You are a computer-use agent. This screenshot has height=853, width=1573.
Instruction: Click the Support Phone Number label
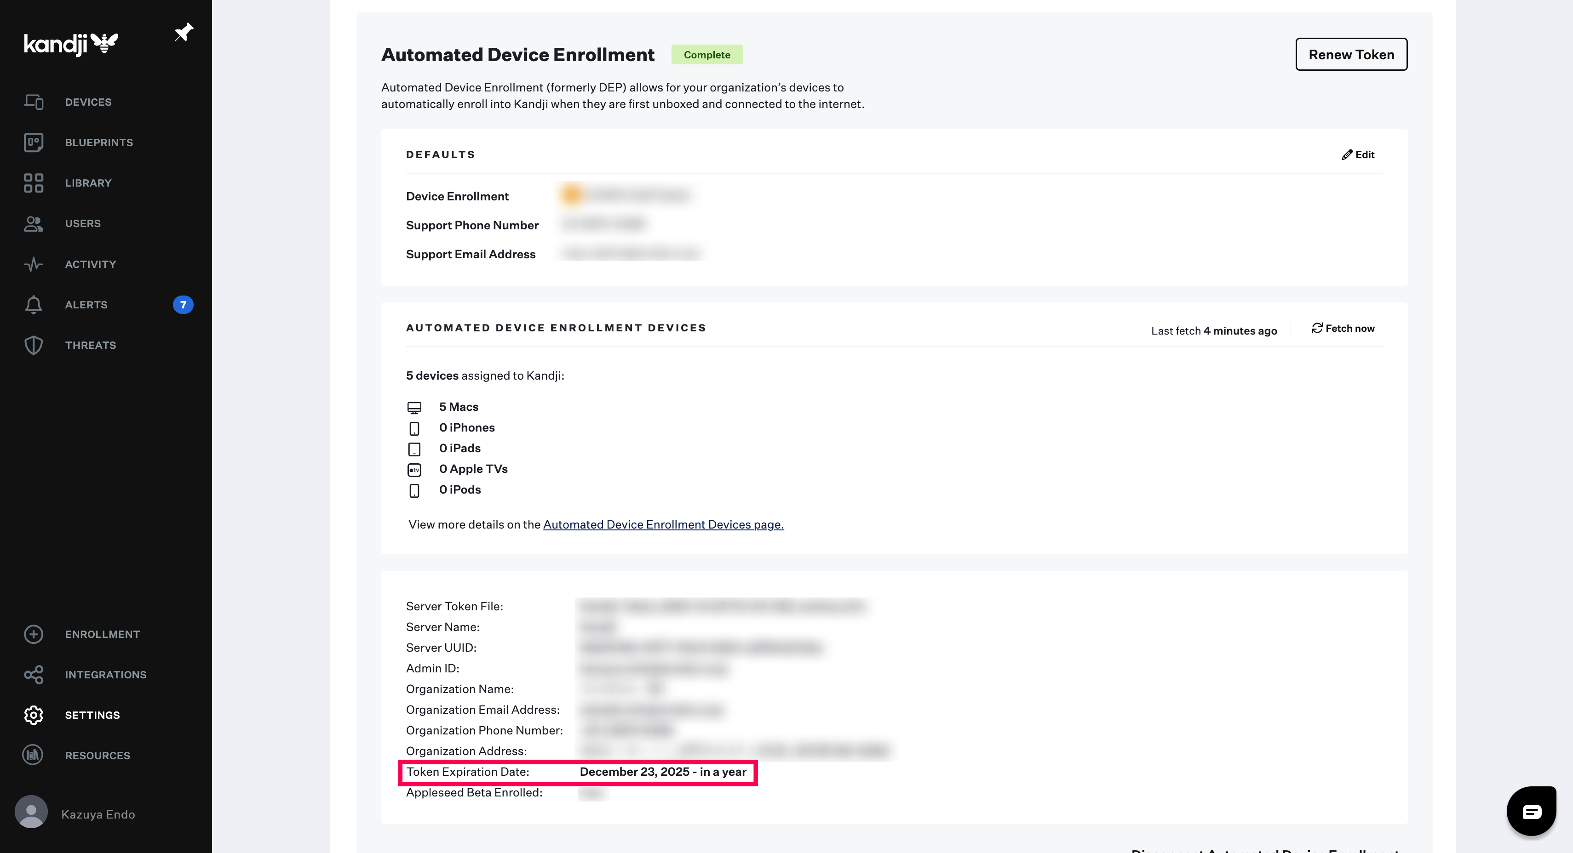point(472,225)
